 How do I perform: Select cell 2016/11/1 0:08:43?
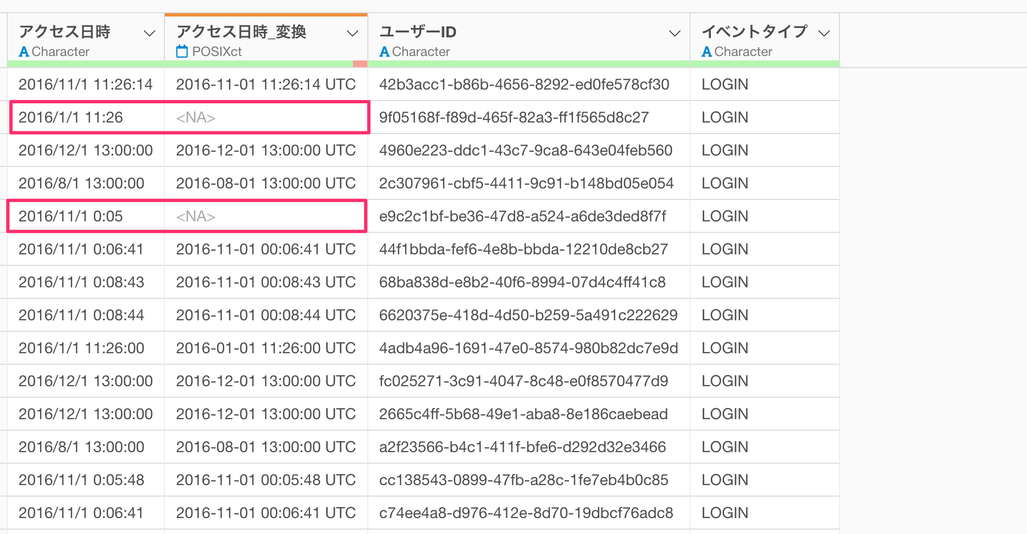tap(86, 282)
